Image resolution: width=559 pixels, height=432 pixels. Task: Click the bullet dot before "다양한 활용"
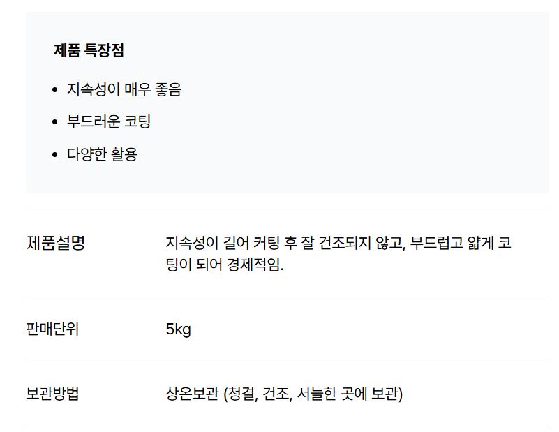(55, 155)
